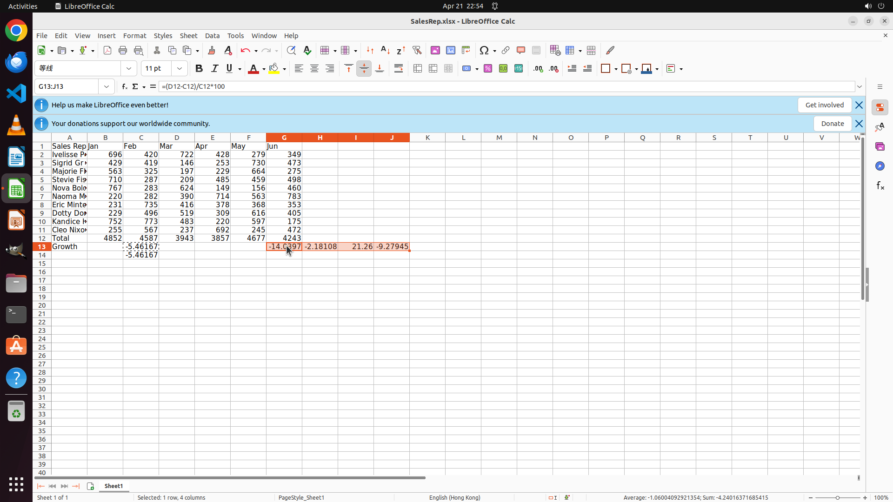
Task: Apply the yellow background color swatch
Action: pos(274,68)
